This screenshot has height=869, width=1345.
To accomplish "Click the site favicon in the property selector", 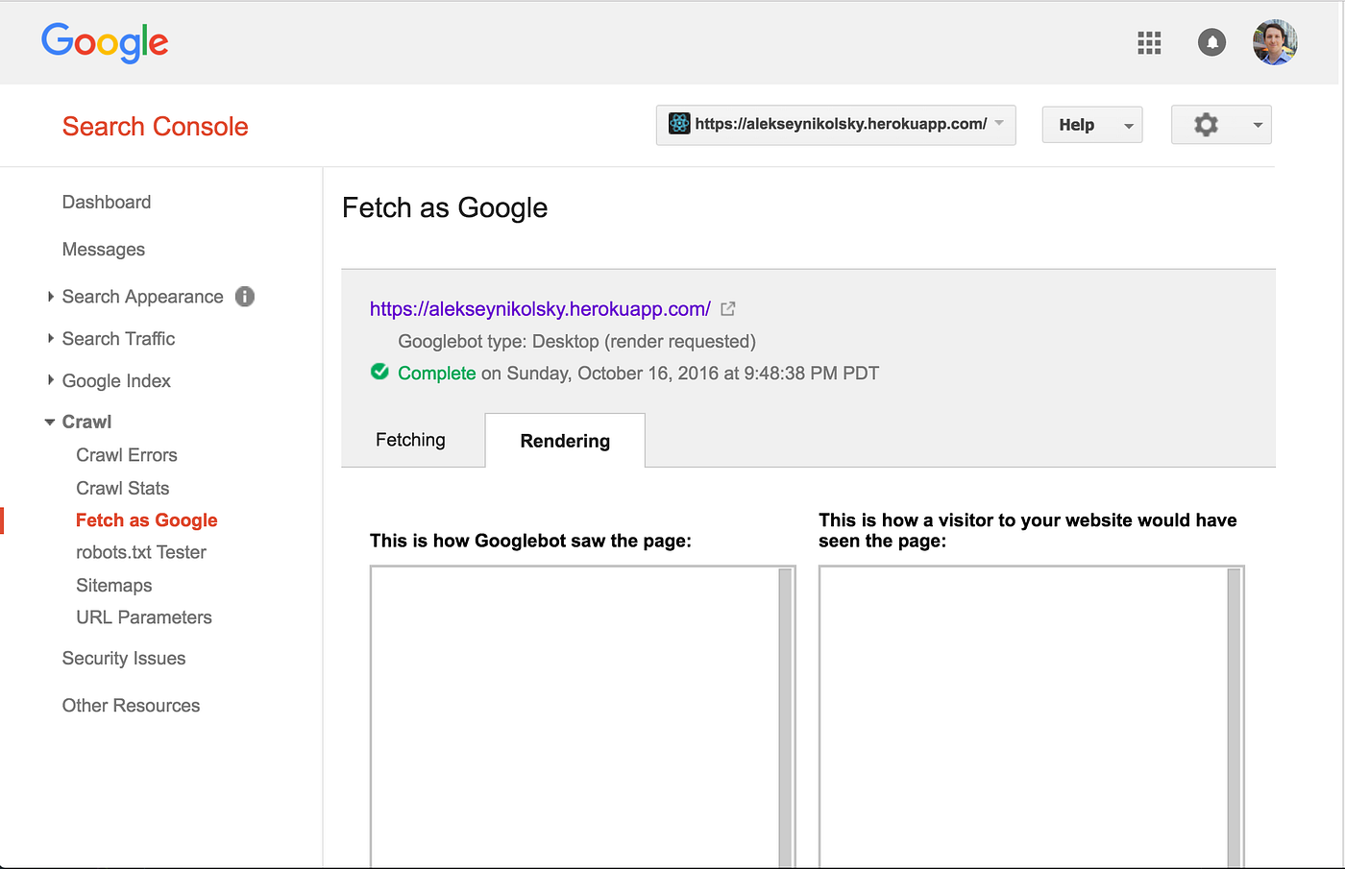I will [680, 124].
